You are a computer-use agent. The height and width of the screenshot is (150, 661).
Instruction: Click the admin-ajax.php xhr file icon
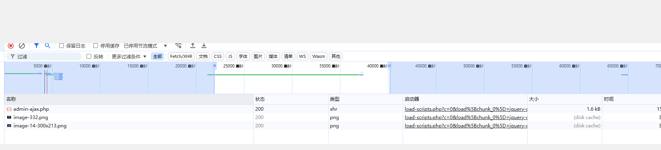click(x=9, y=109)
